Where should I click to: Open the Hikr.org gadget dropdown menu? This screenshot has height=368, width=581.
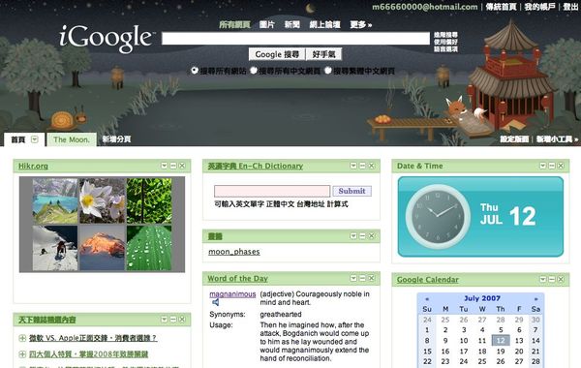click(165, 166)
